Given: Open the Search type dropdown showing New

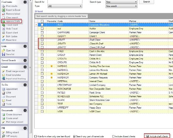Looking at the screenshot, I should tap(121, 2).
